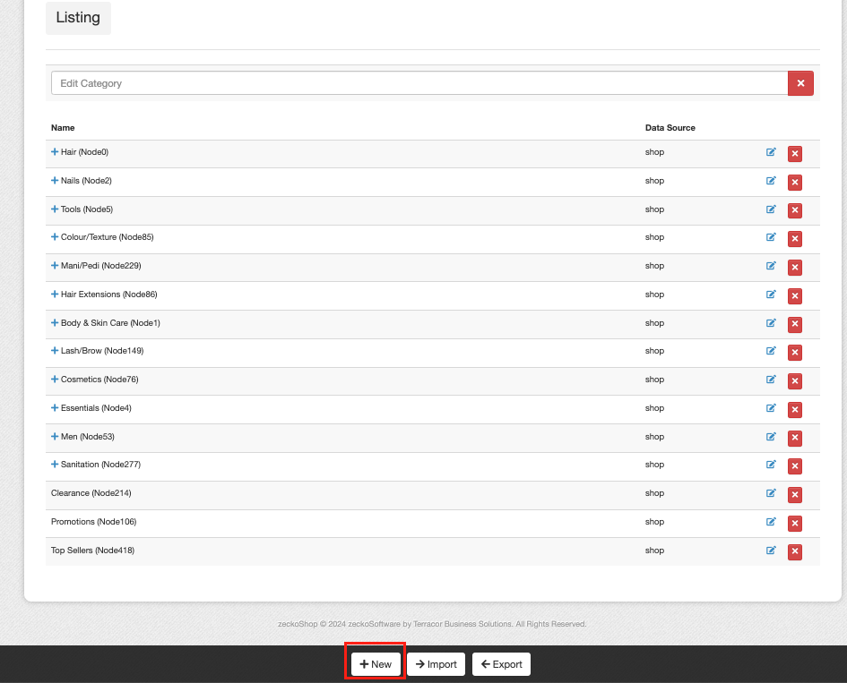Click the Export button
The width and height of the screenshot is (847, 683).
(x=501, y=664)
